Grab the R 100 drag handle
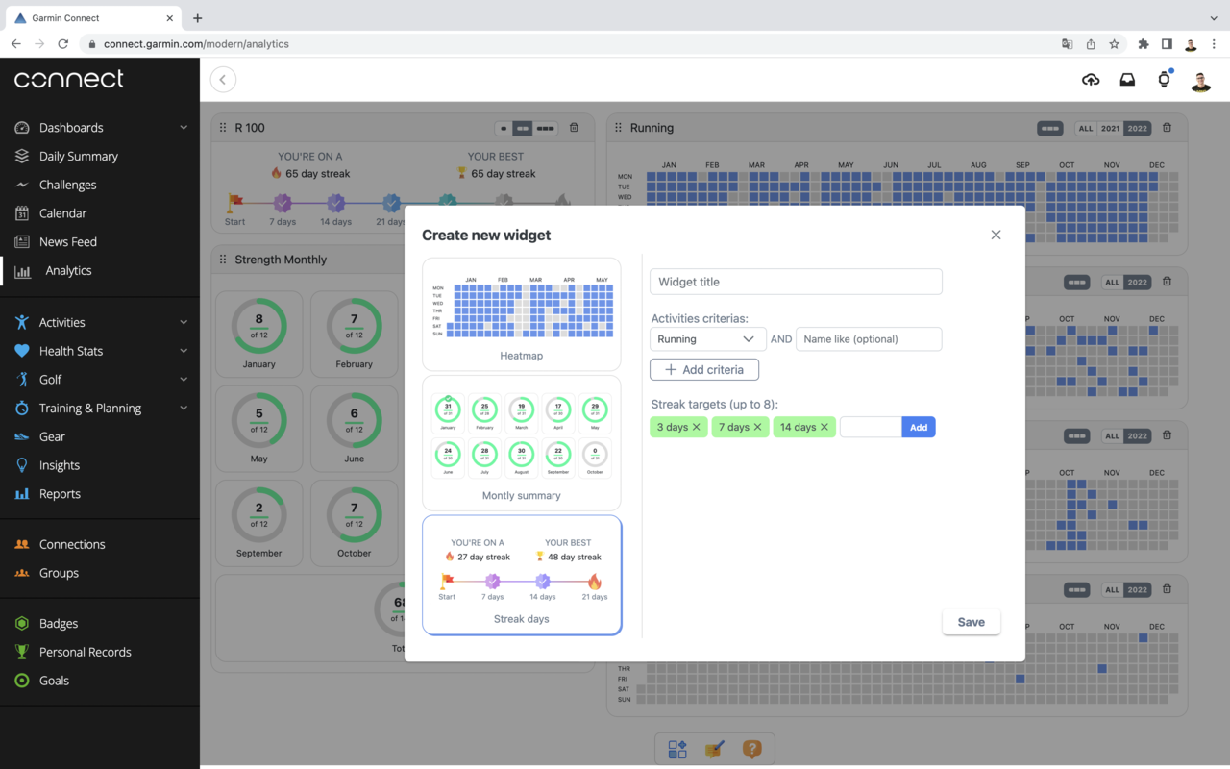 (223, 128)
